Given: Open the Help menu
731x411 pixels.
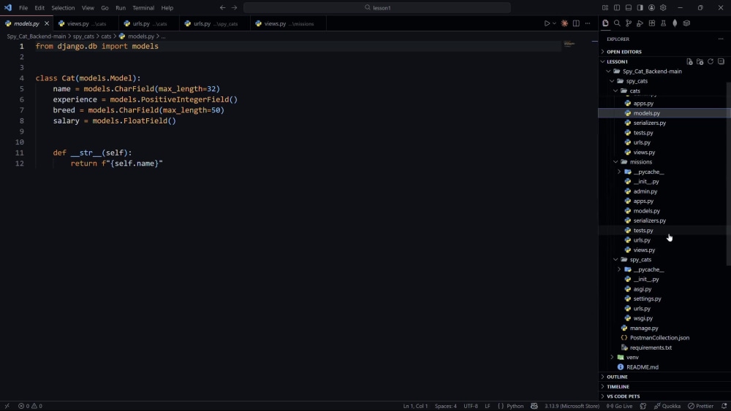Looking at the screenshot, I should pos(167,8).
